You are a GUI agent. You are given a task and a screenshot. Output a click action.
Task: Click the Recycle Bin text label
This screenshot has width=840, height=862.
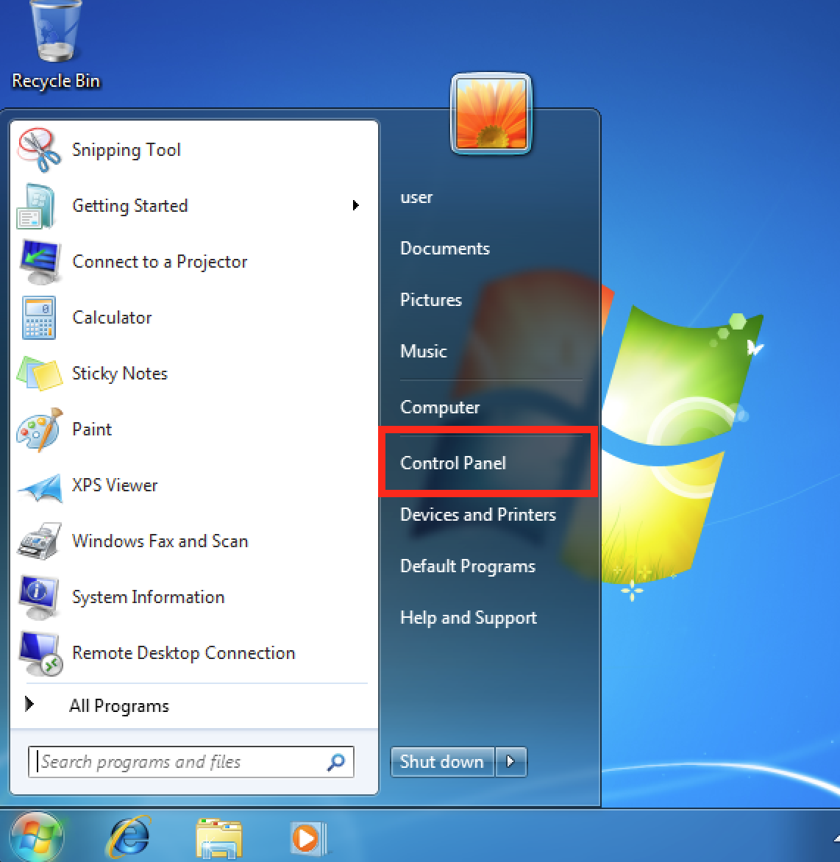(x=56, y=81)
